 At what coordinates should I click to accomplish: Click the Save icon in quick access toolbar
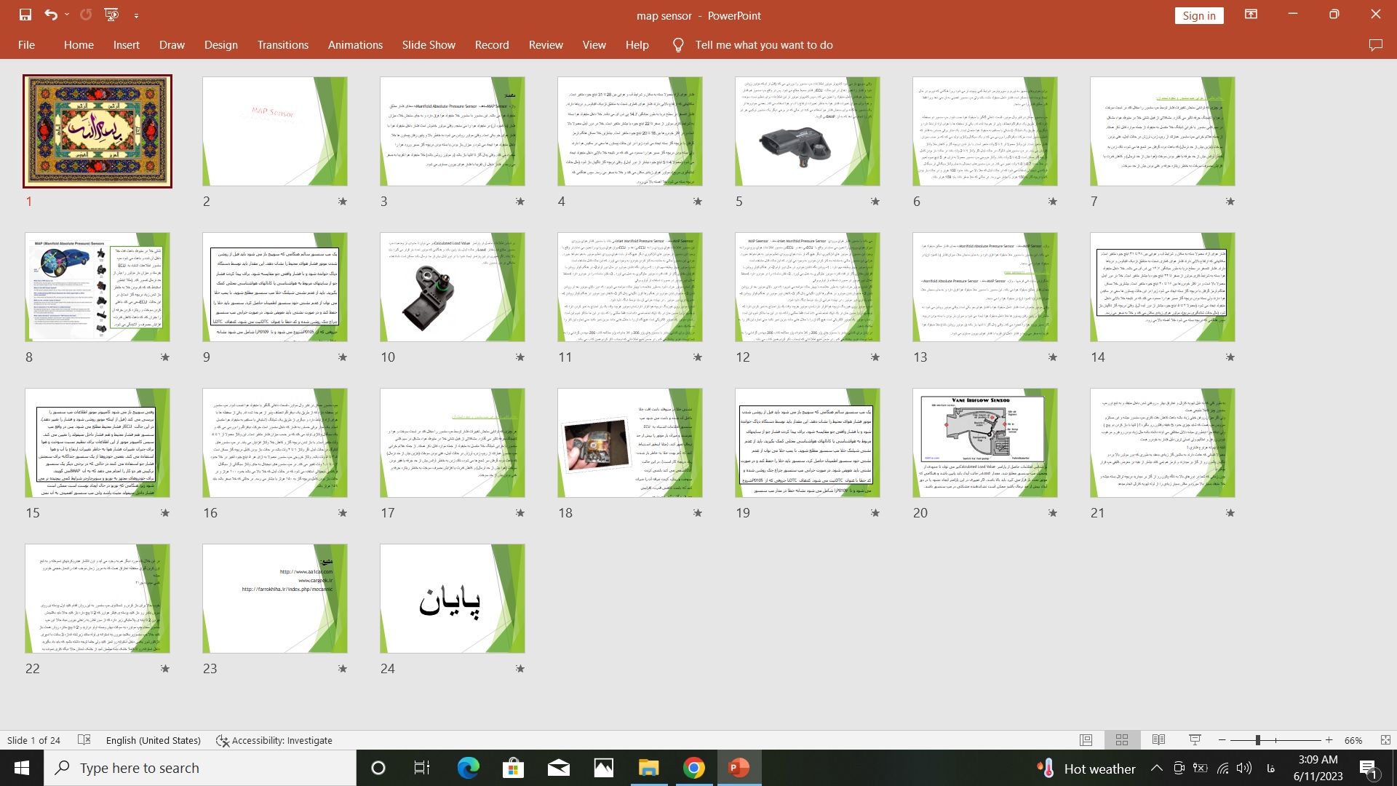click(25, 15)
